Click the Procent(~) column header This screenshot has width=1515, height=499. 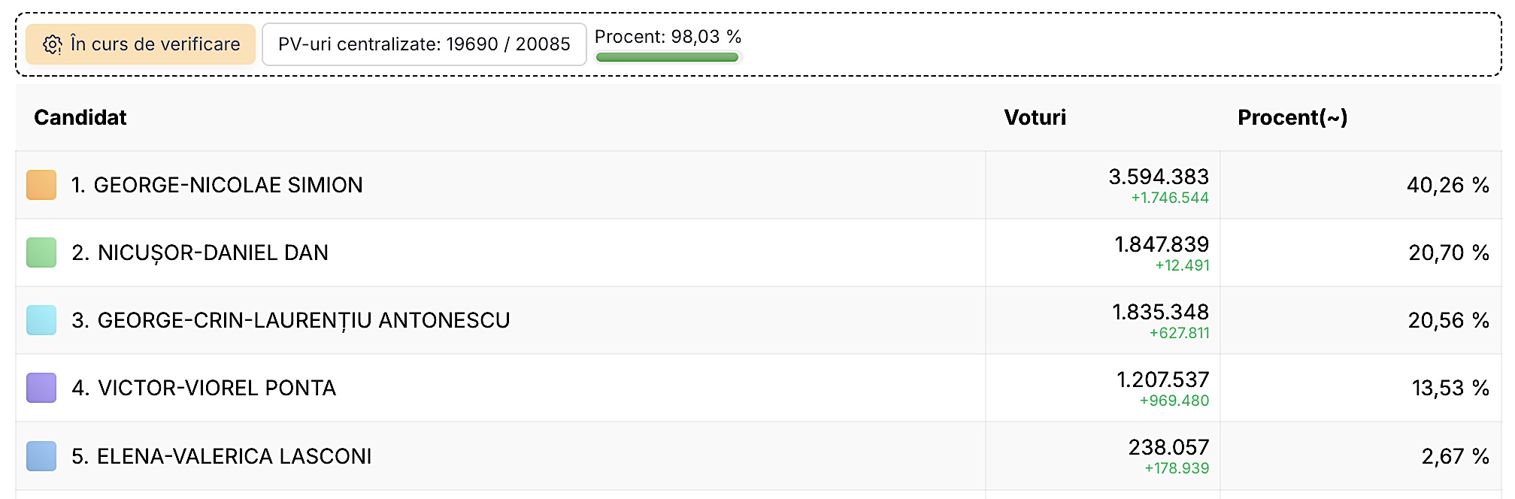point(1292,117)
